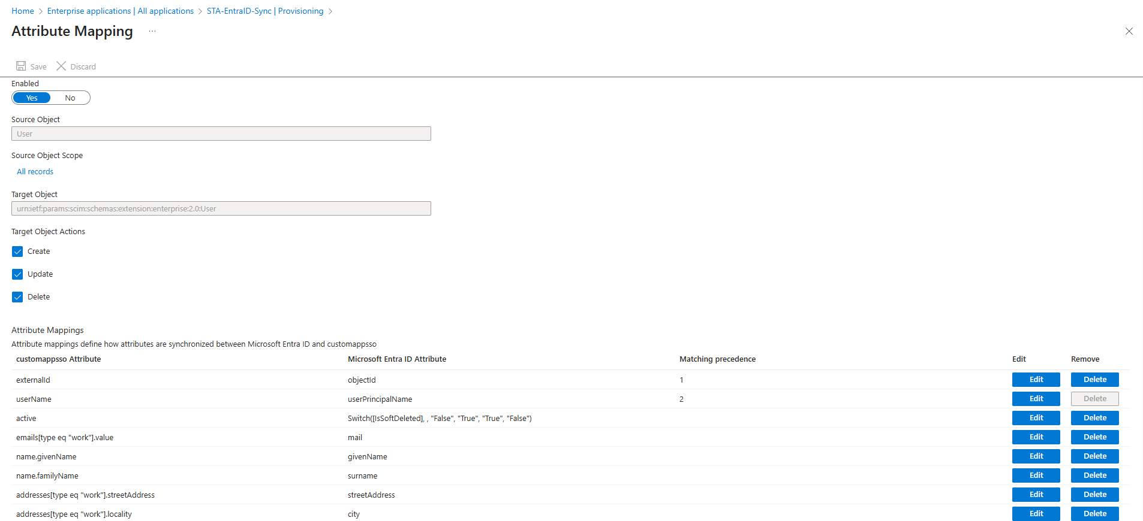The width and height of the screenshot is (1143, 521).
Task: Uncheck the Update action checkbox
Action: click(17, 274)
